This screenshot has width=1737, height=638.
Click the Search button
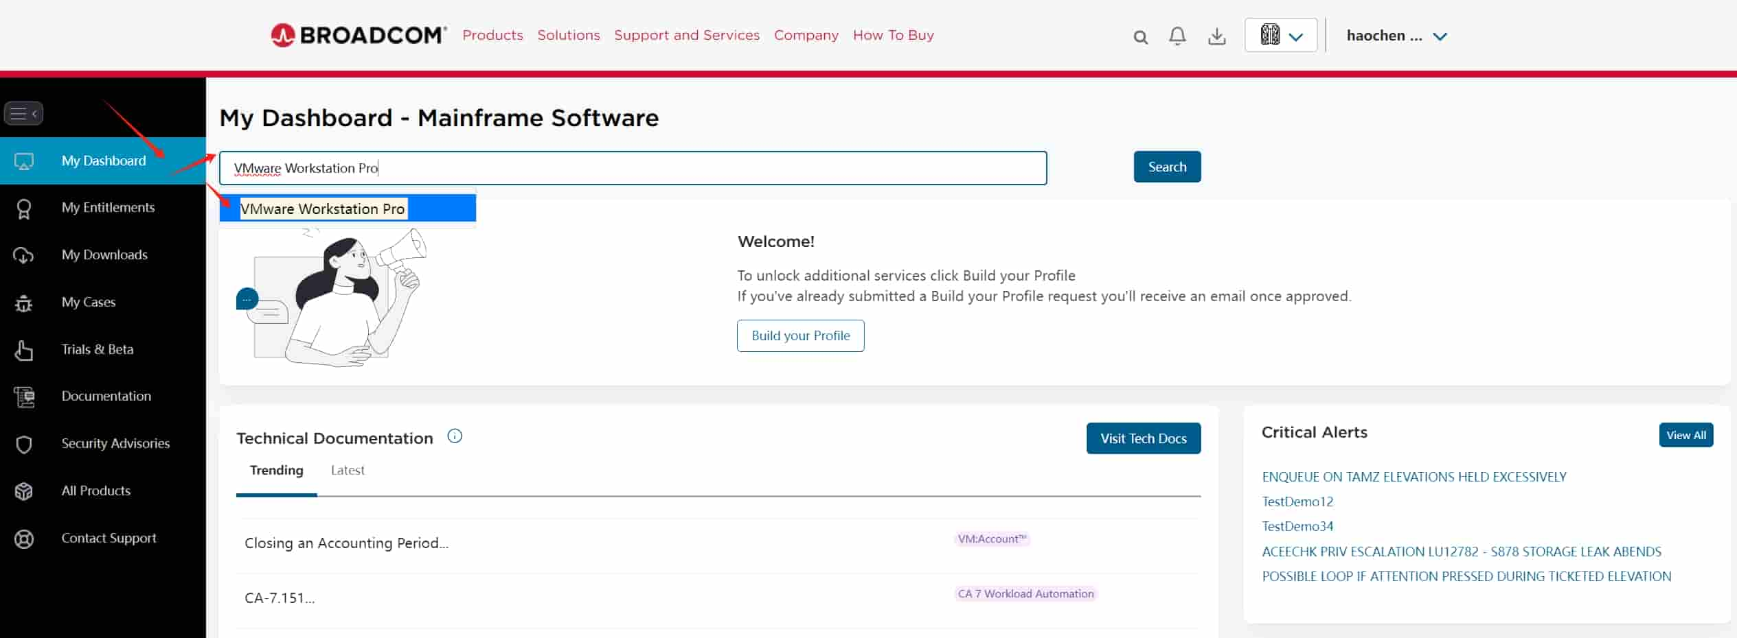click(x=1167, y=167)
